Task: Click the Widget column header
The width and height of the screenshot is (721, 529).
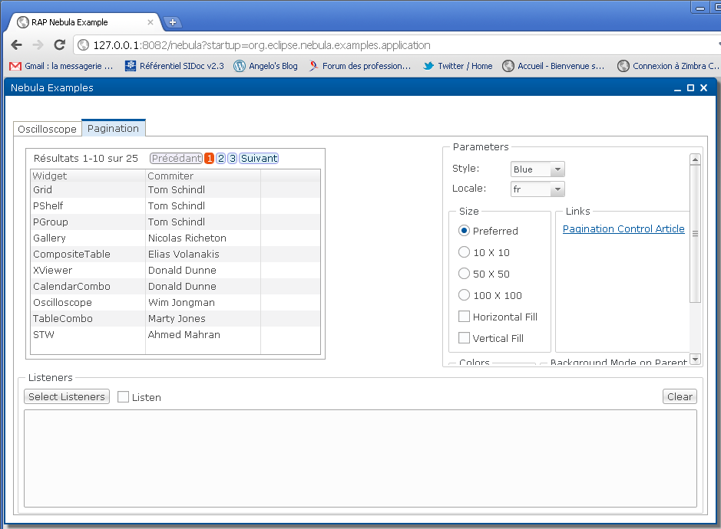Action: click(88, 176)
